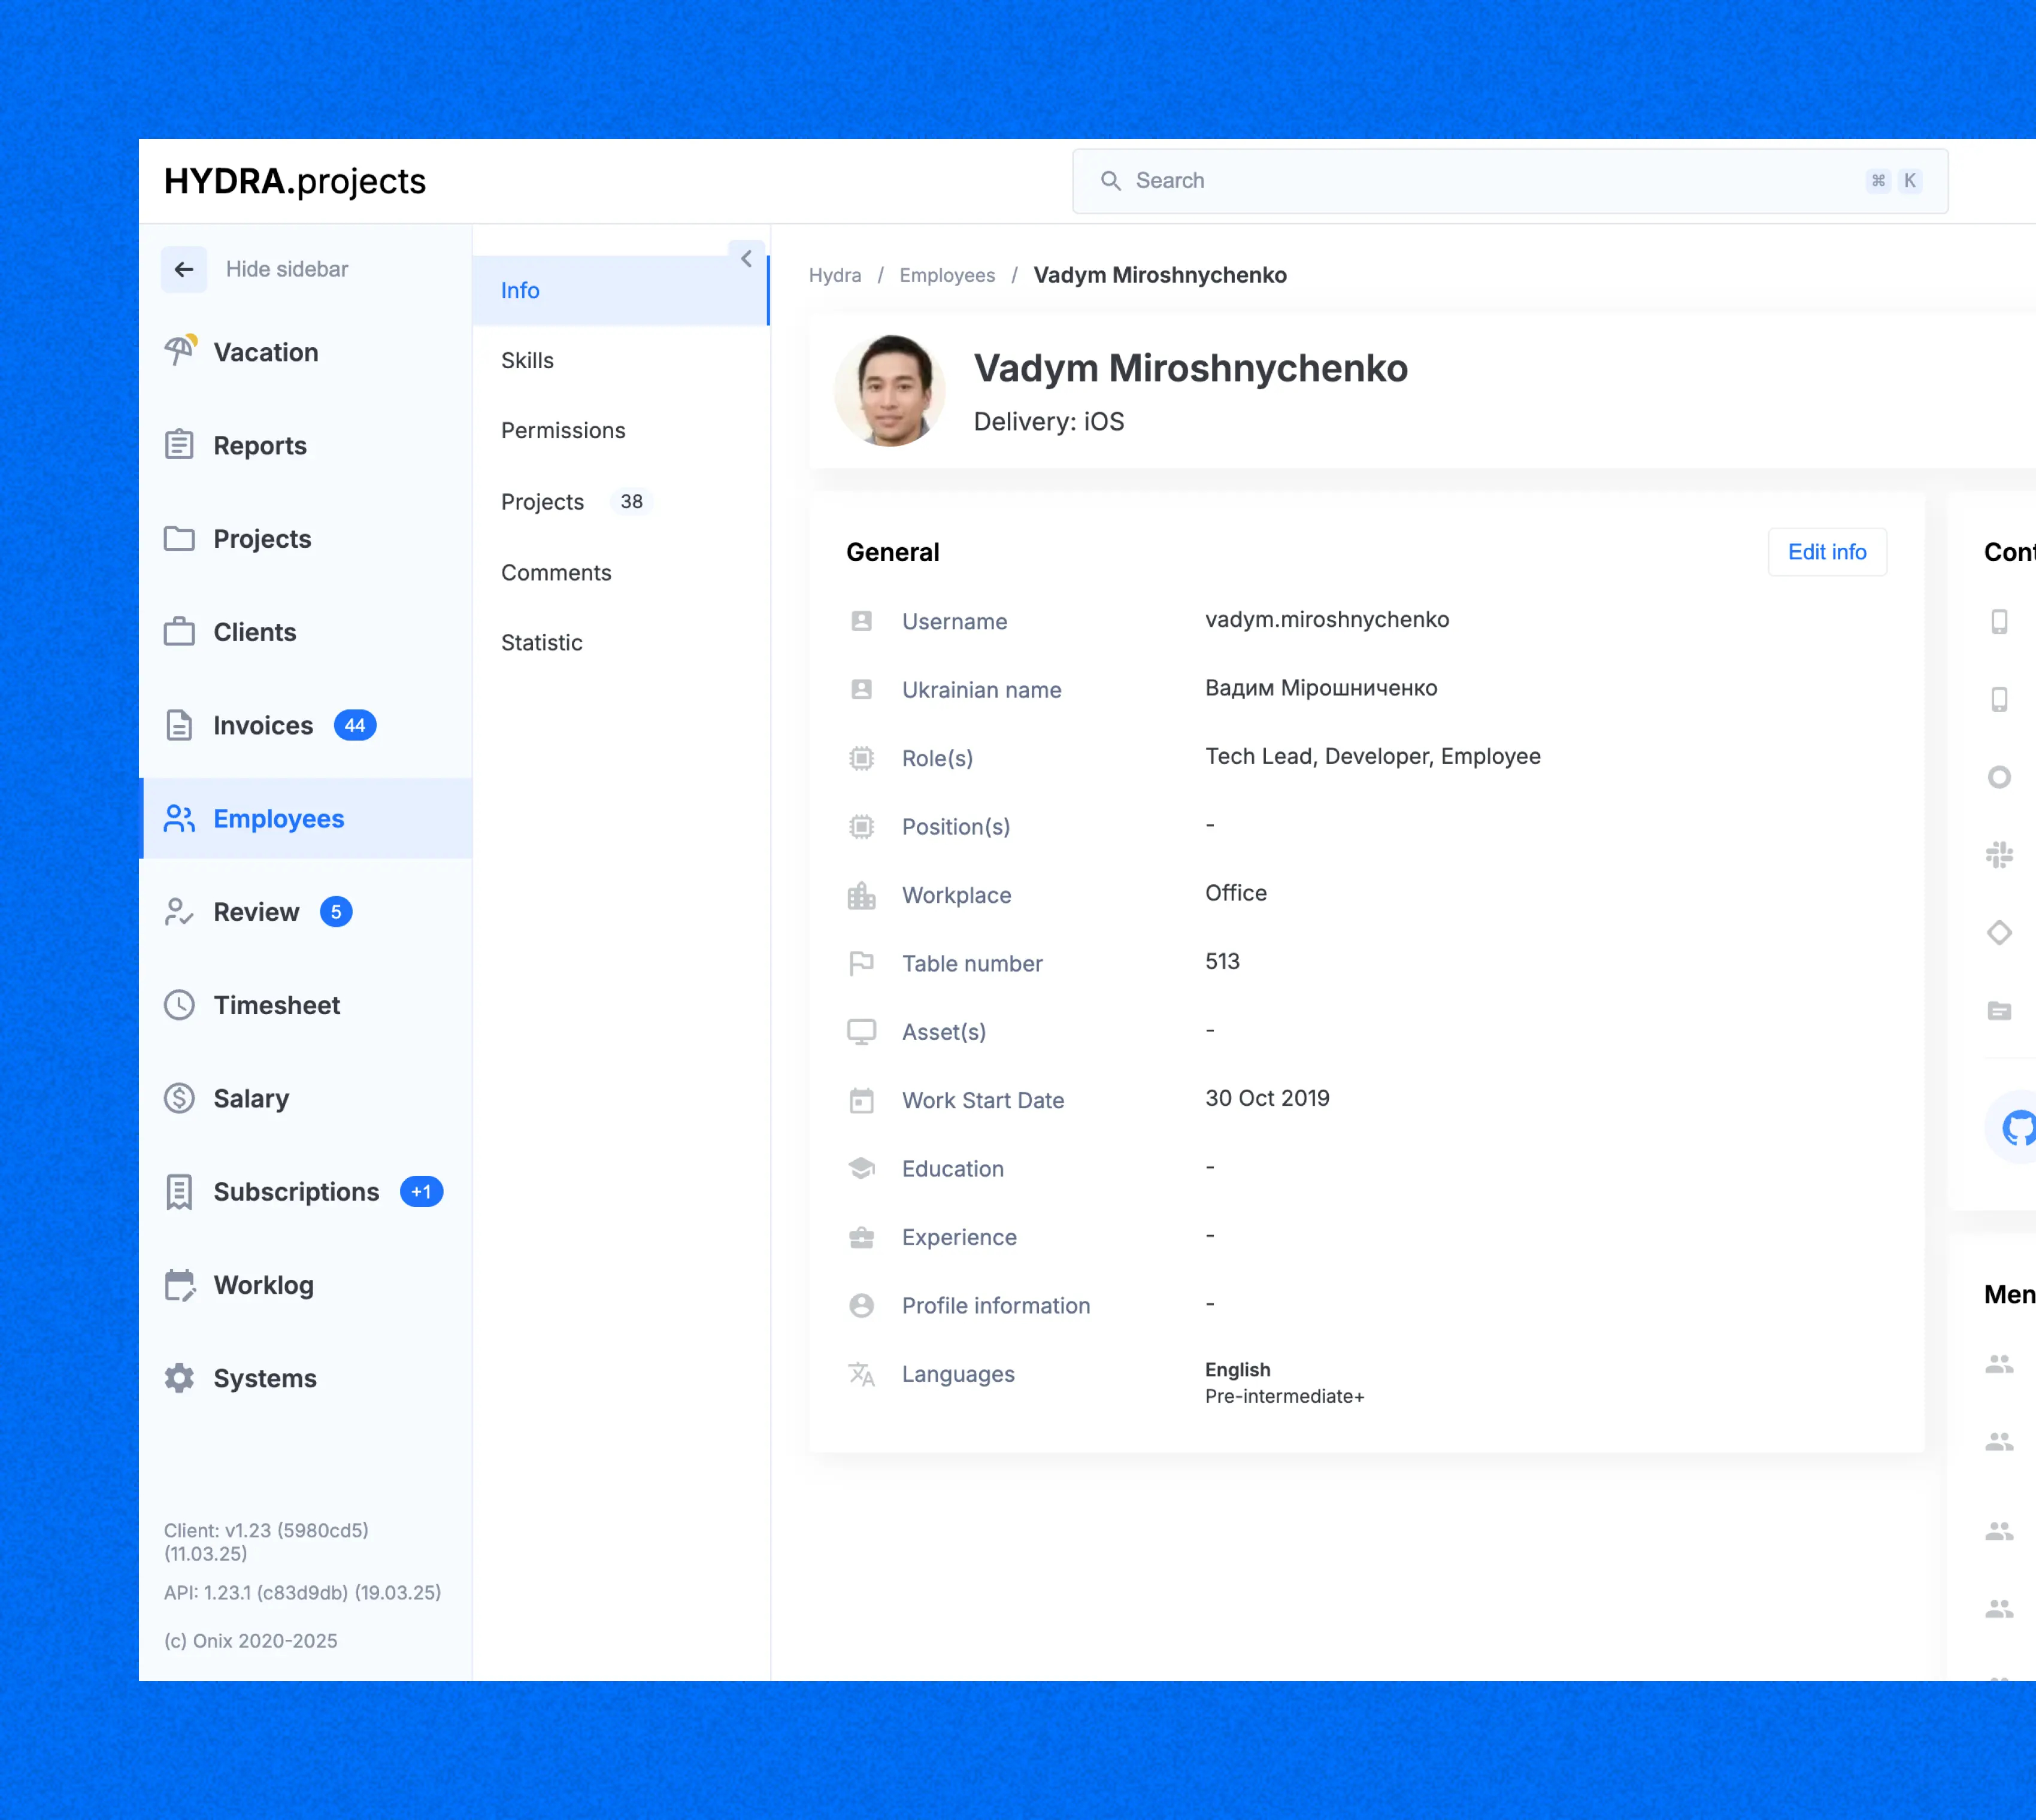The height and width of the screenshot is (1820, 2036).
Task: Click the Edit info button
Action: click(1827, 552)
